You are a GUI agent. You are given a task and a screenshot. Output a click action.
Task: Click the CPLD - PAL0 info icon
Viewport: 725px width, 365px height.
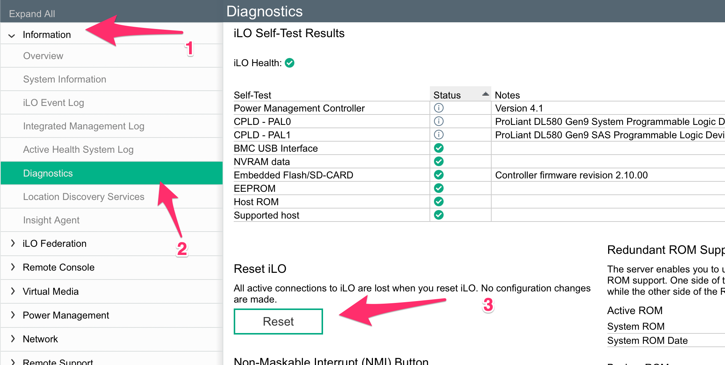coord(439,121)
